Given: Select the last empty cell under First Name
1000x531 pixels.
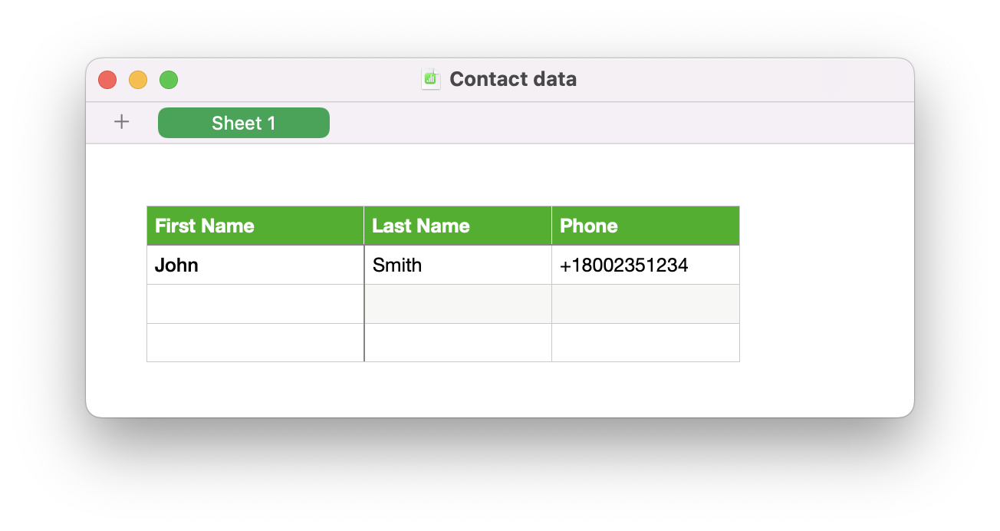Looking at the screenshot, I should click(x=255, y=342).
